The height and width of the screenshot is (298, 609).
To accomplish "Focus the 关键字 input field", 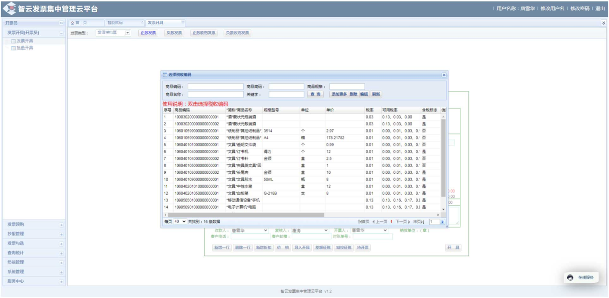I will click(x=286, y=94).
